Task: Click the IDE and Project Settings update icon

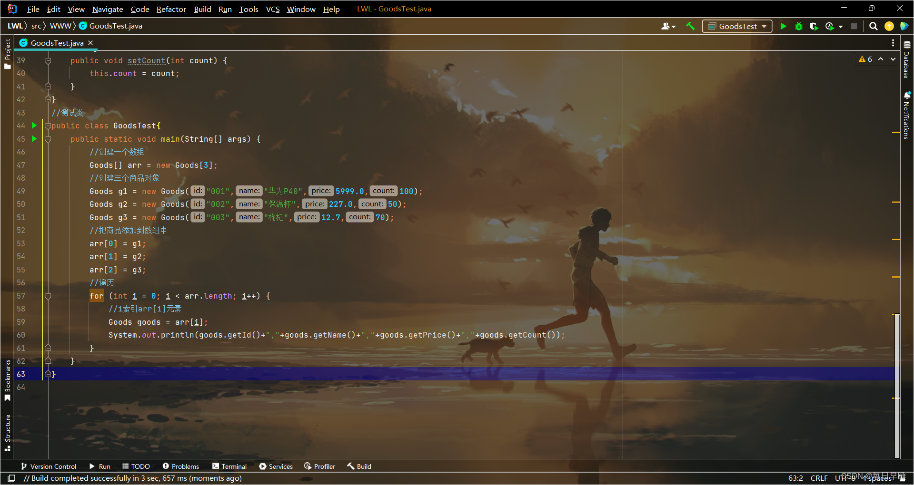Action: tap(889, 27)
